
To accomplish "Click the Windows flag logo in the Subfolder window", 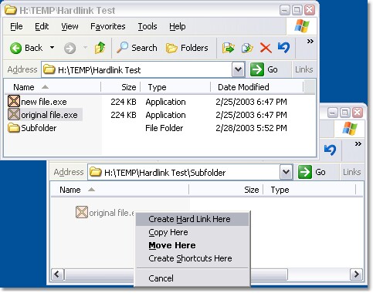I will coord(350,129).
